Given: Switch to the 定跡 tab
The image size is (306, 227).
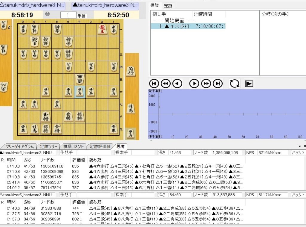Looking at the screenshot, I should pyautogui.click(x=168, y=6).
